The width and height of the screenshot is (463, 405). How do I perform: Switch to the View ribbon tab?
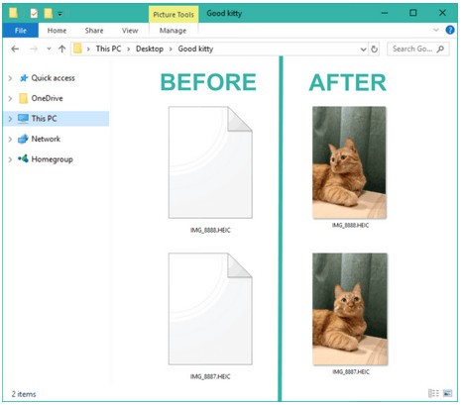click(x=130, y=31)
